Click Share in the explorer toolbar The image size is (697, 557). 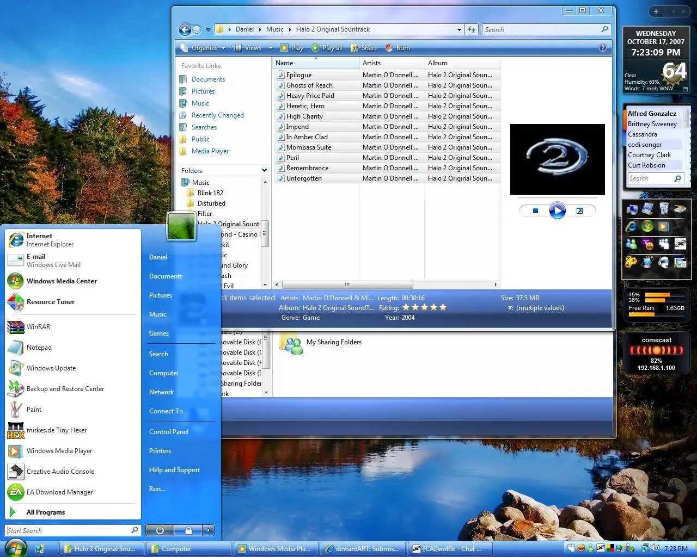coord(364,48)
